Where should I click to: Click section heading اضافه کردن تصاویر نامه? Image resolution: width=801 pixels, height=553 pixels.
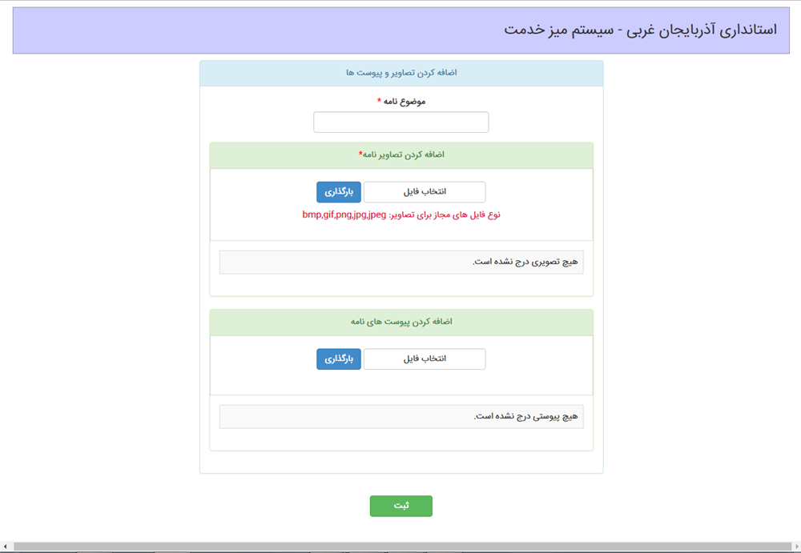401,154
